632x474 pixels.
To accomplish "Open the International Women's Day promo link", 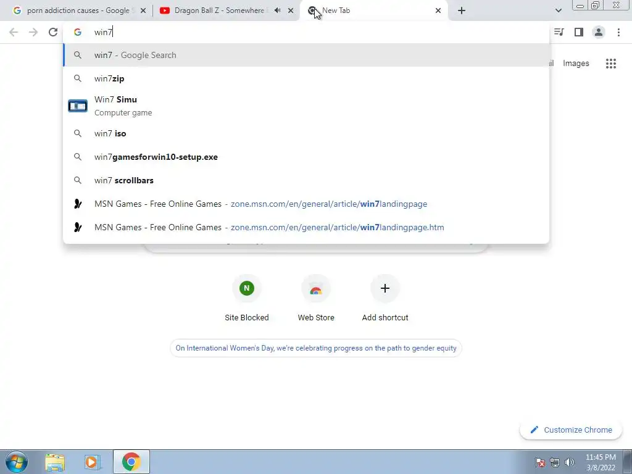I will 316,348.
